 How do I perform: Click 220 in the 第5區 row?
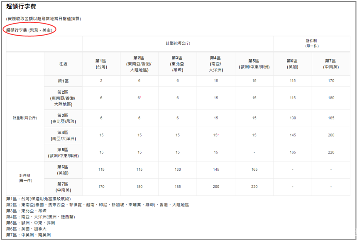point(331,152)
